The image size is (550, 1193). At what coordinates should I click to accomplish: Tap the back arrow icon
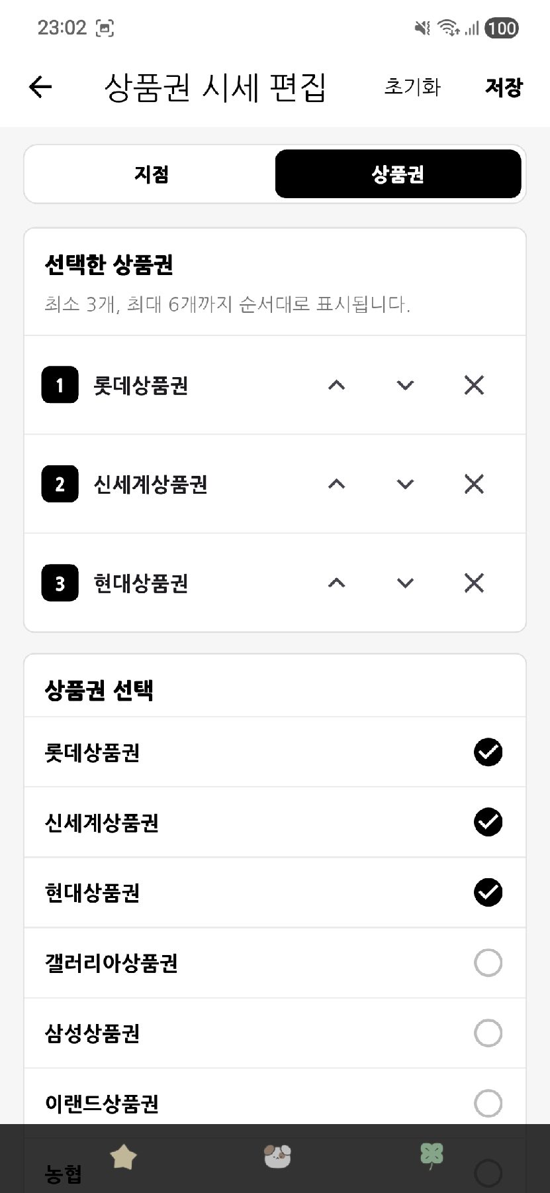(x=40, y=87)
